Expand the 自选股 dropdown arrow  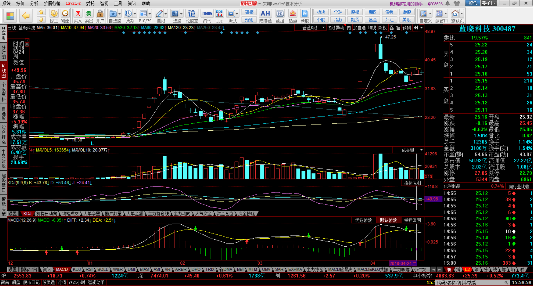(x=120, y=14)
